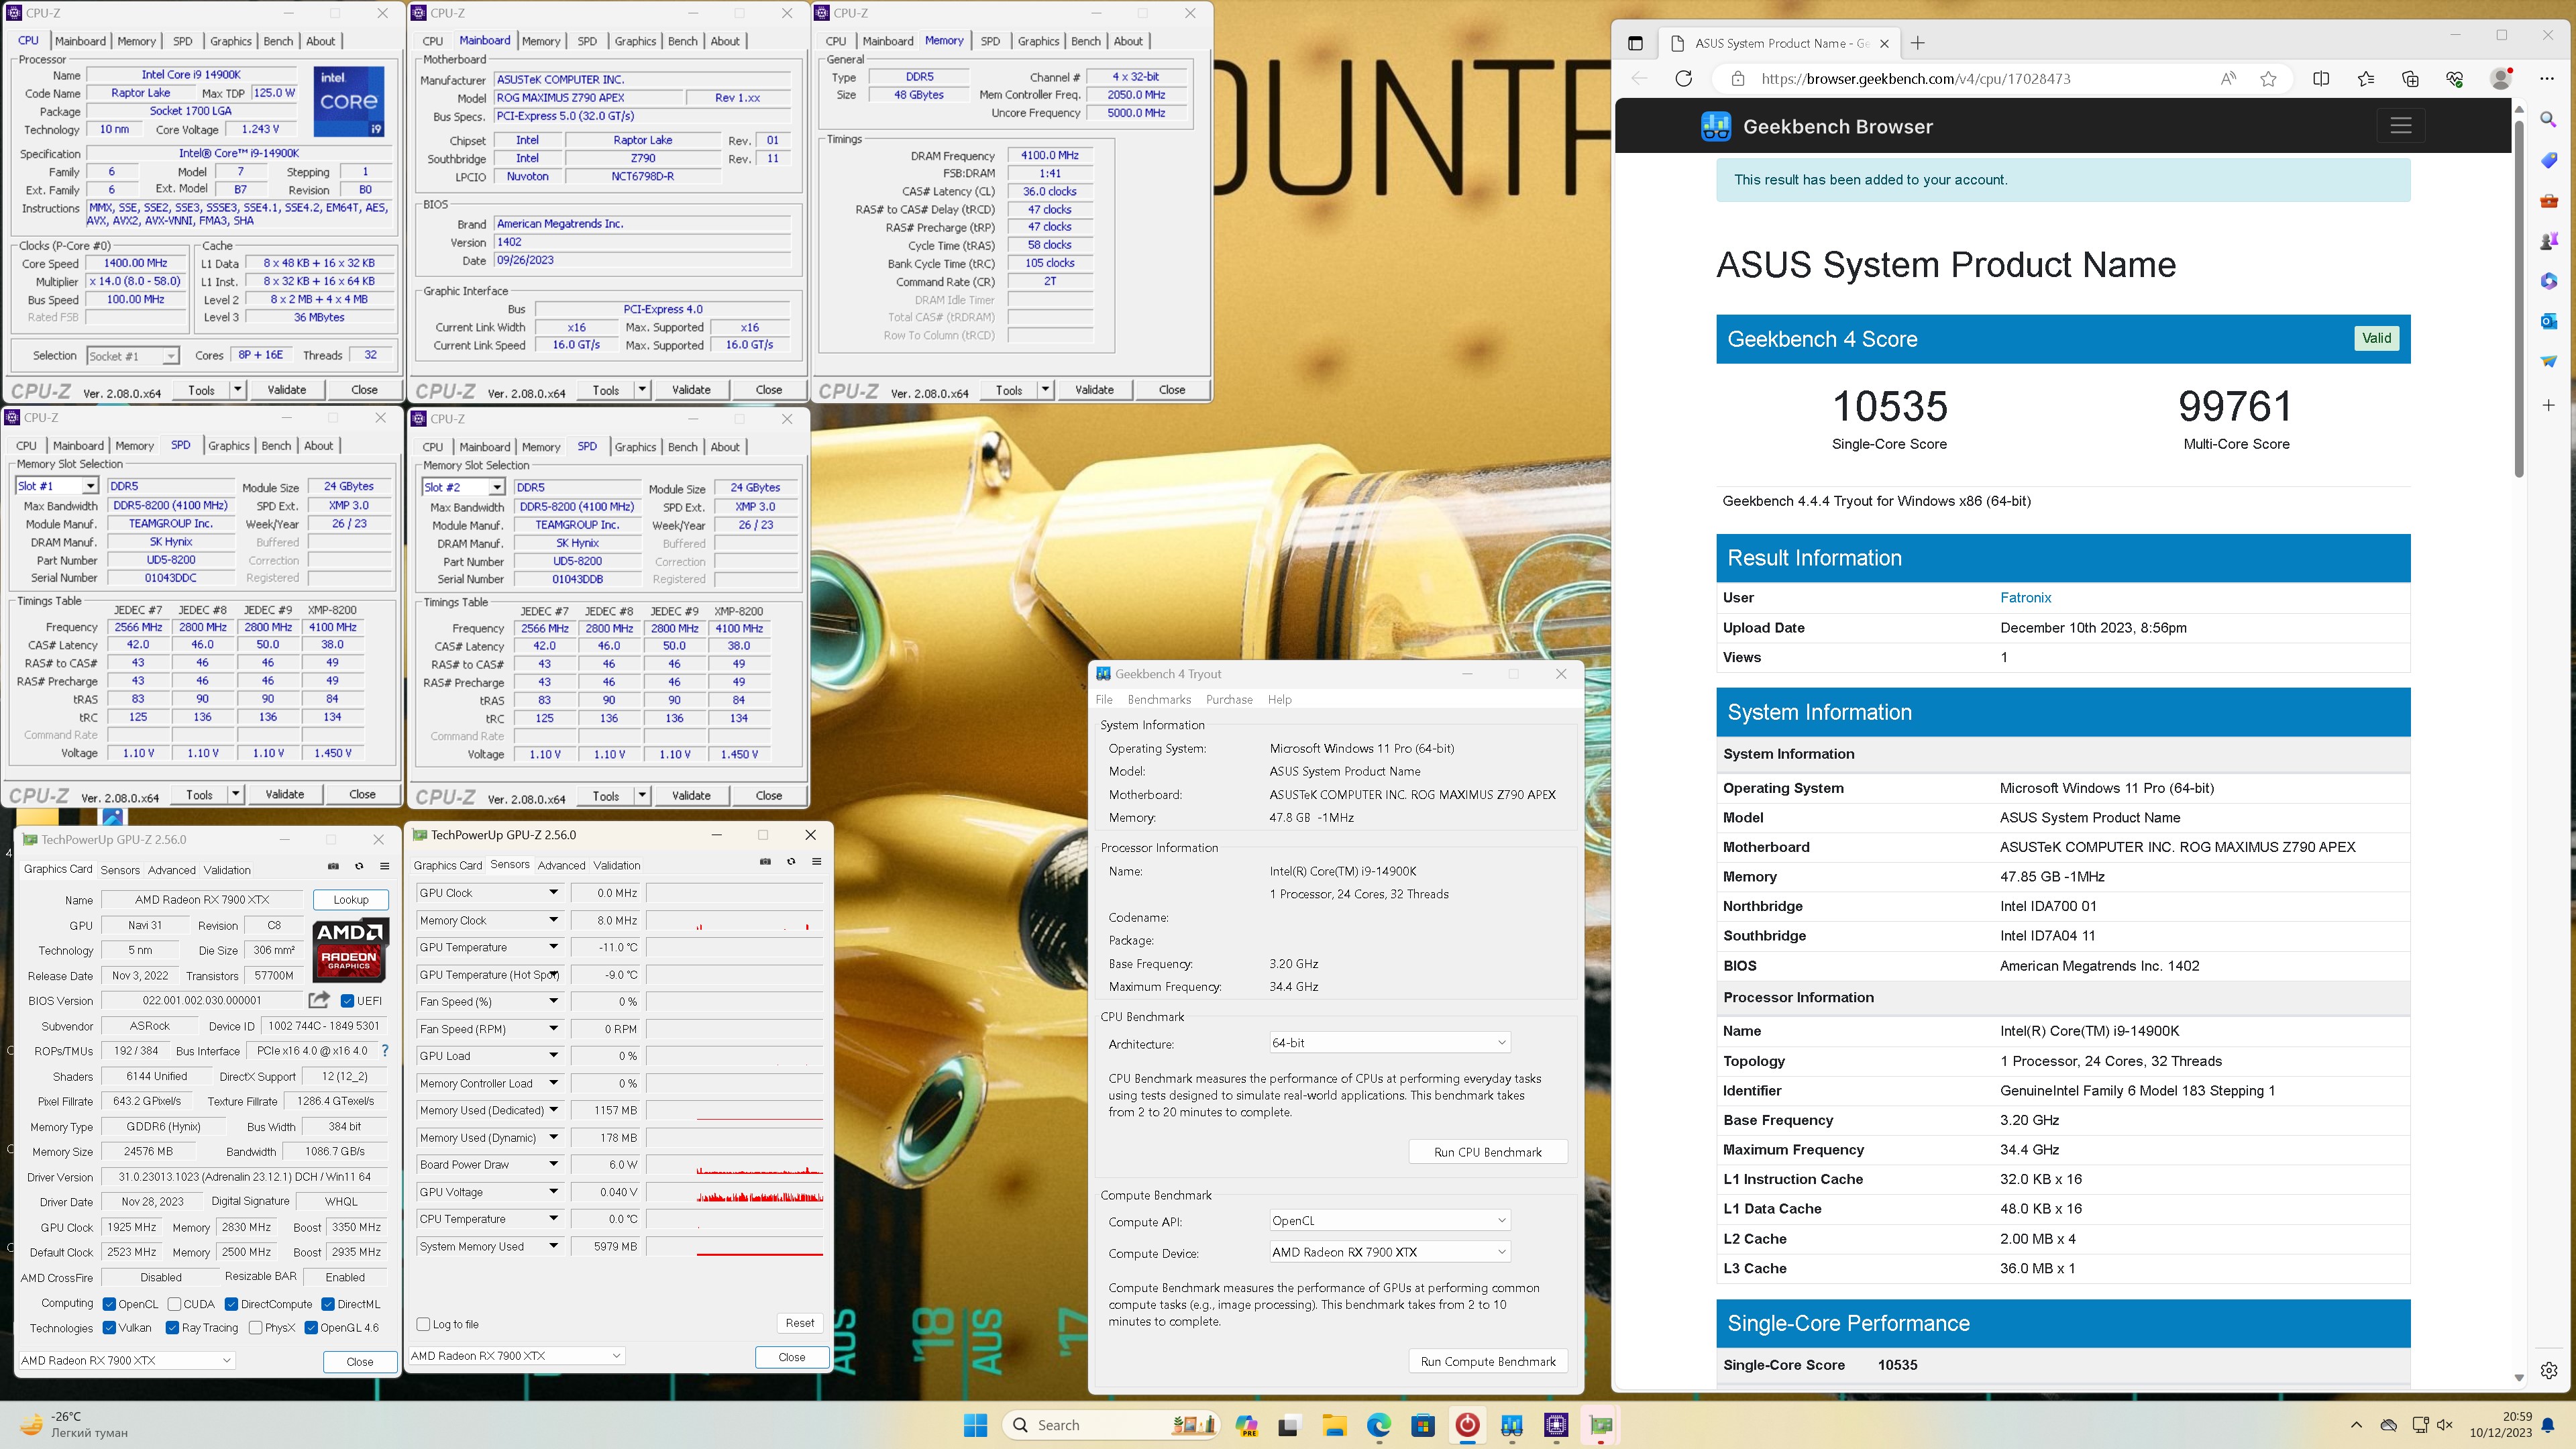This screenshot has height=1449, width=2576.
Task: Toggle OpenCL checkbox in GPU-Z
Action: 109,1304
